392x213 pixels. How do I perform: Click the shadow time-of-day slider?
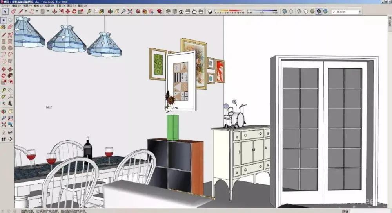(x=262, y=11)
